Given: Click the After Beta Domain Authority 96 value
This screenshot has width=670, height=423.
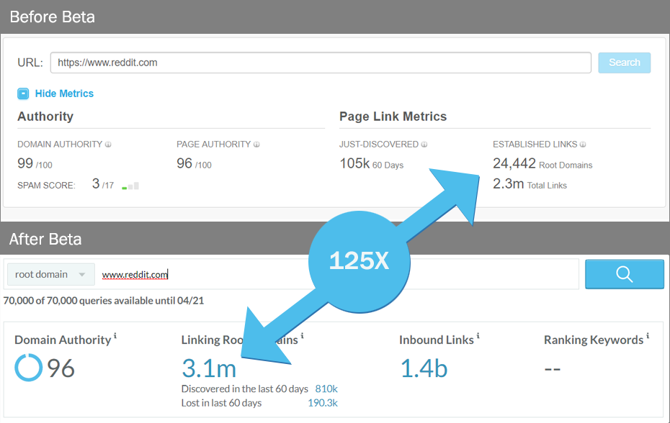Looking at the screenshot, I should point(61,368).
